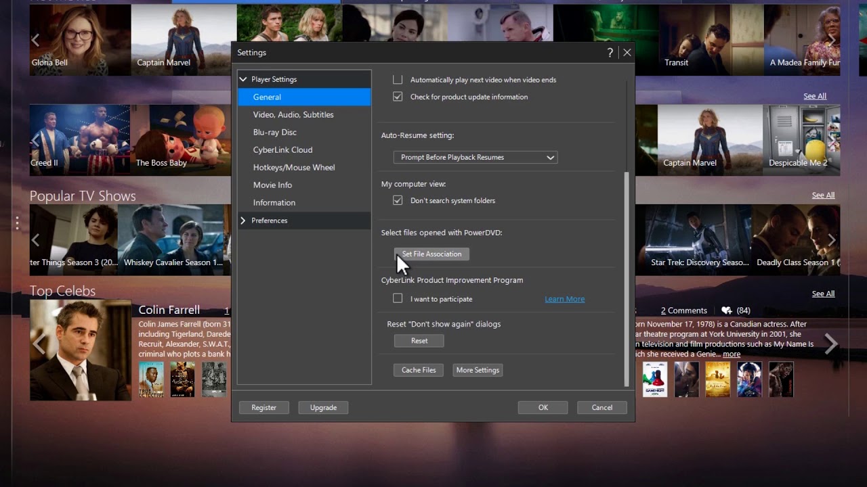Expand the Preferences tree section
Screen dimensions: 867x487
243,221
